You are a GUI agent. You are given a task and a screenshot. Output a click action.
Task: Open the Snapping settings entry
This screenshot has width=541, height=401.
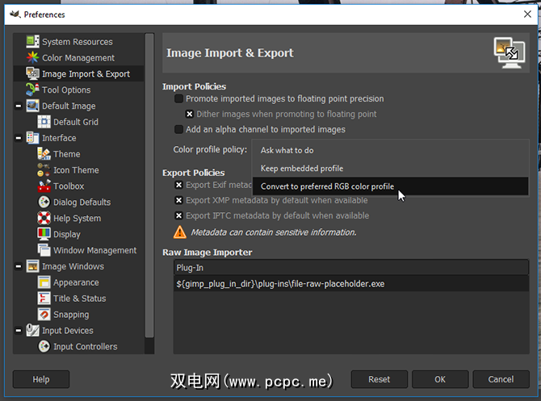[71, 315]
